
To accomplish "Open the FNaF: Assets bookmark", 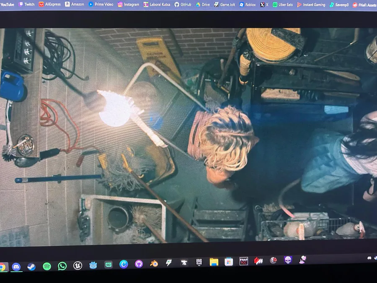I will (364, 5).
